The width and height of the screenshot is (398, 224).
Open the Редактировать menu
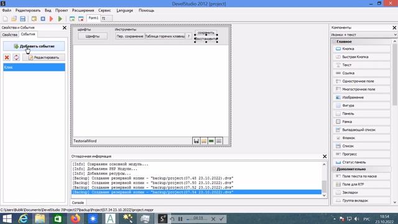(28, 11)
